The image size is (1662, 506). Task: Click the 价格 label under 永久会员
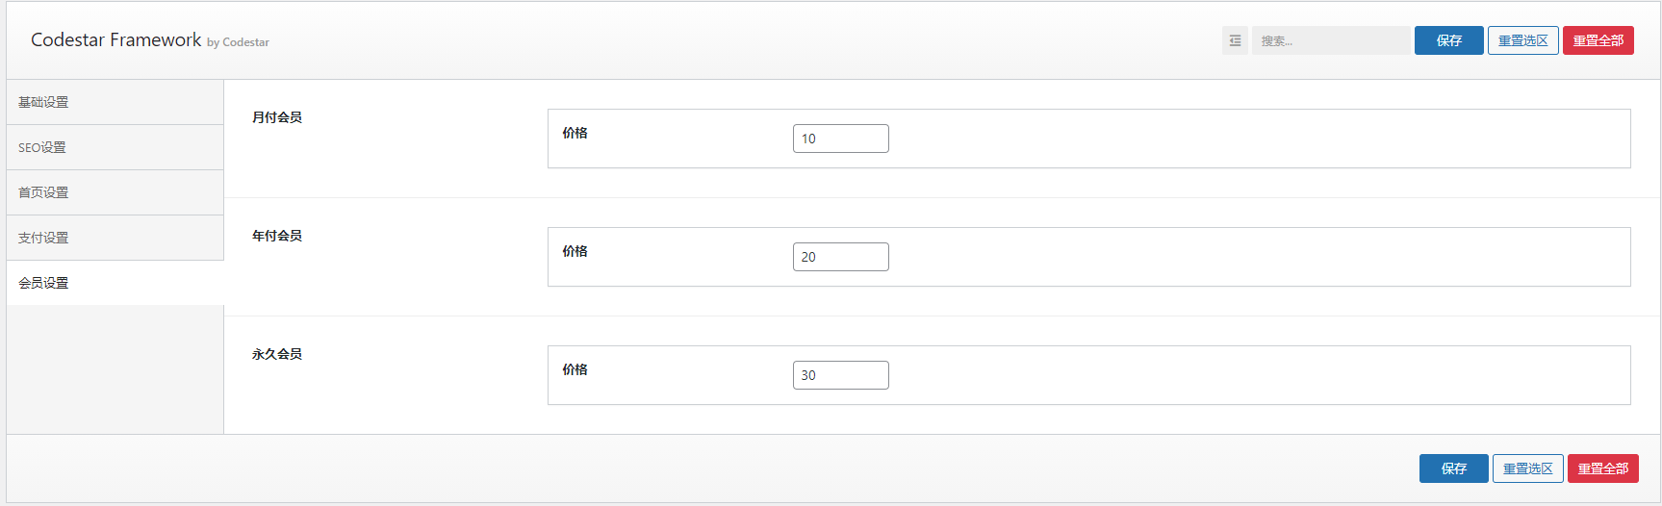click(x=575, y=369)
